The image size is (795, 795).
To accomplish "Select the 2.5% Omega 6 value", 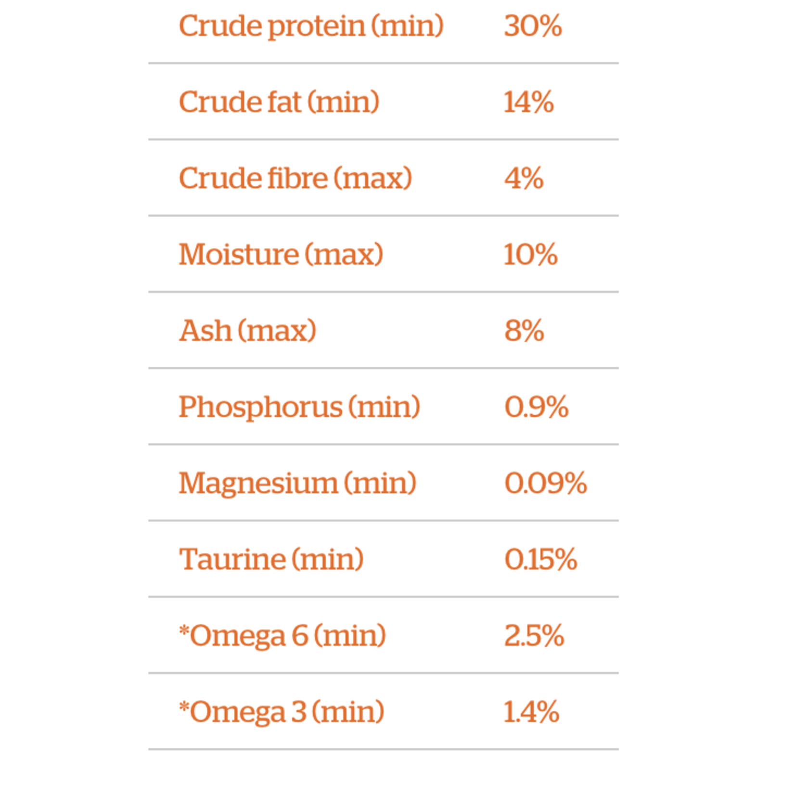I will [534, 636].
